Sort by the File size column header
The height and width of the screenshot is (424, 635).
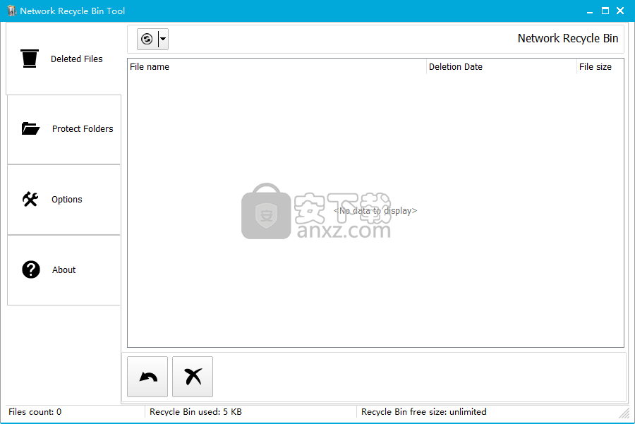pos(600,67)
